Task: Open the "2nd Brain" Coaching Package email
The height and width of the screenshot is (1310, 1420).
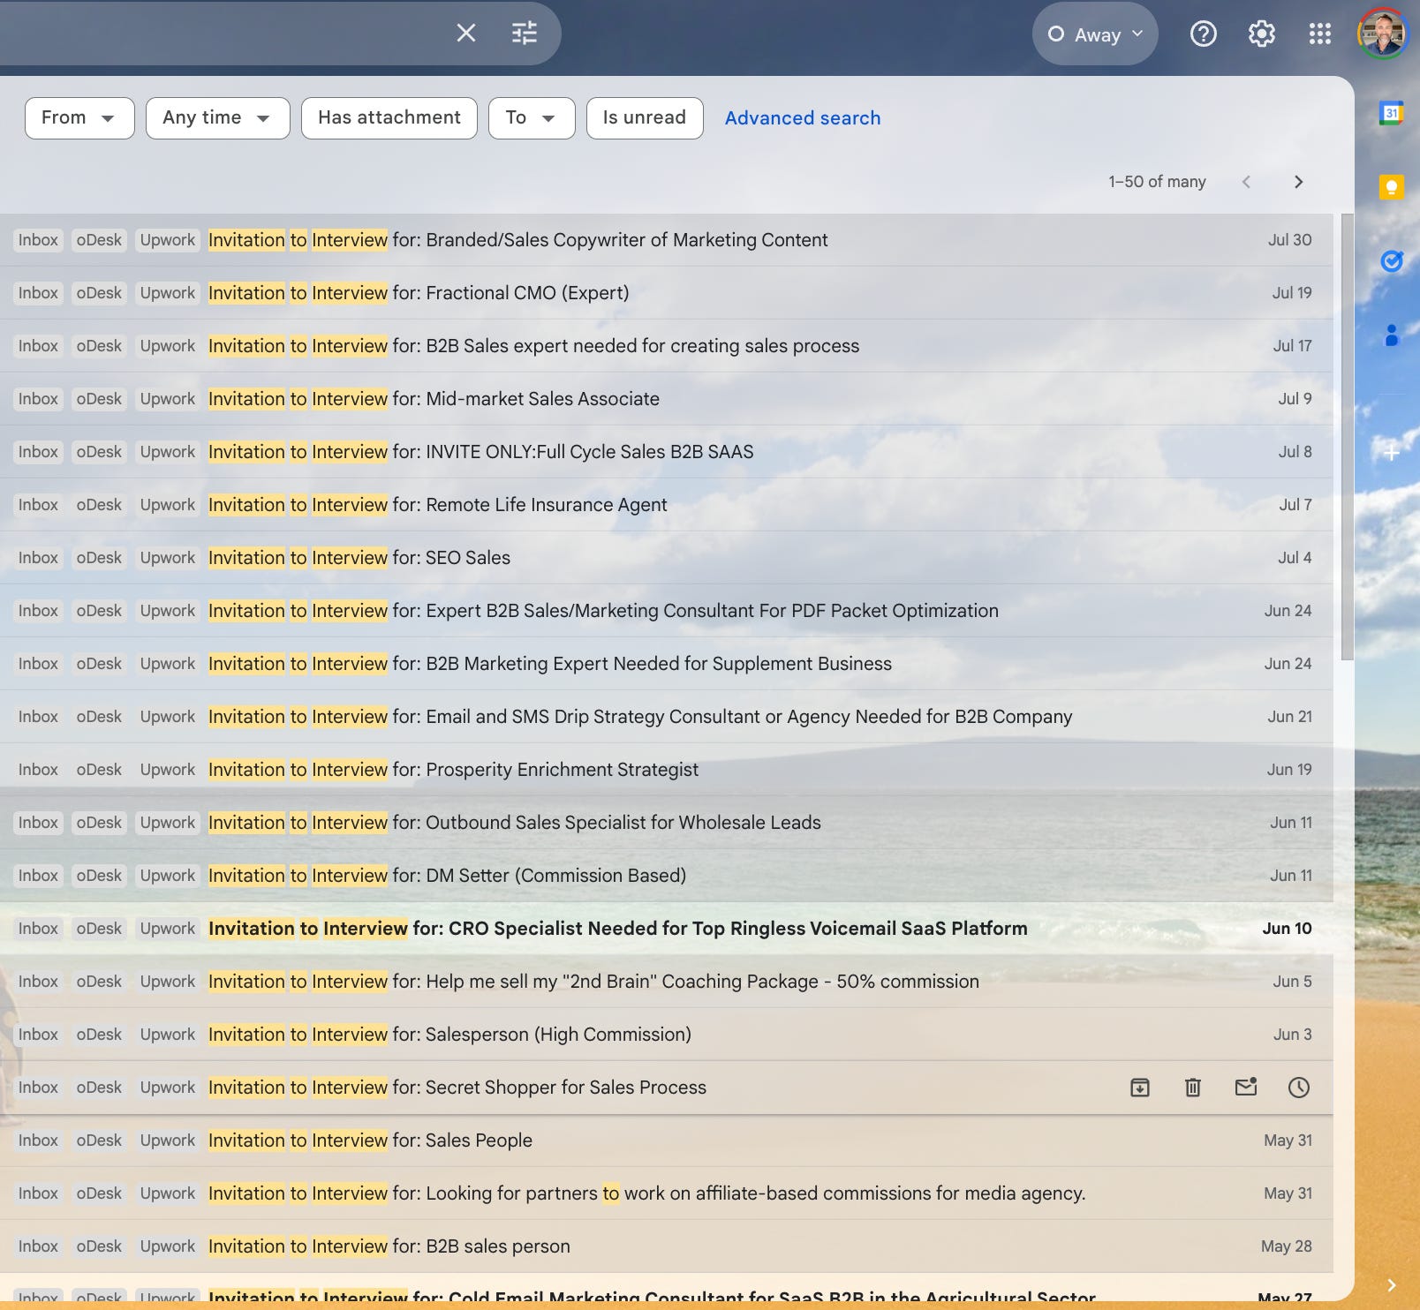Action: tap(667, 982)
